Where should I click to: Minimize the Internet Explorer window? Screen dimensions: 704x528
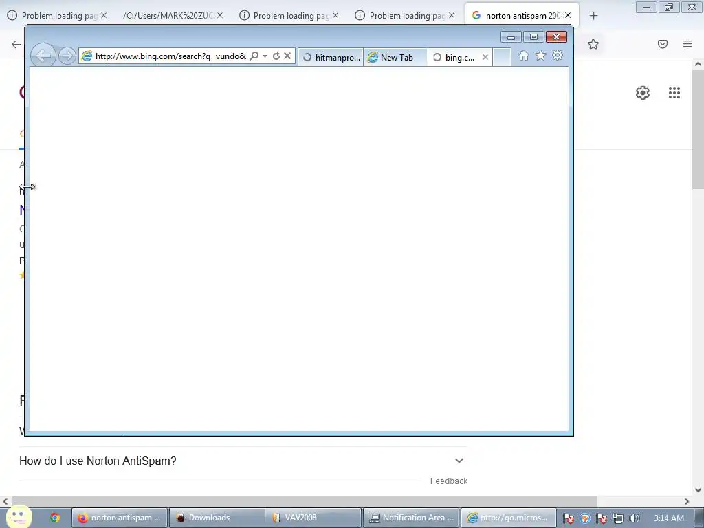point(511,37)
